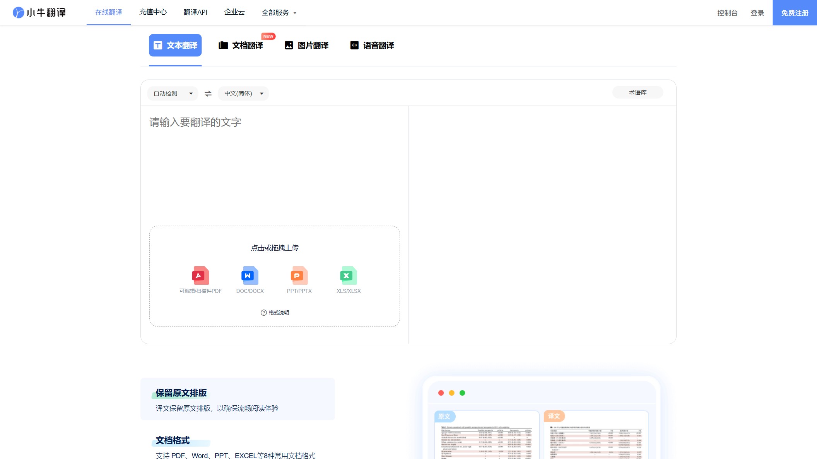The image size is (817, 459).
Task: Open the 自动检测 source language dropdown
Action: point(172,93)
